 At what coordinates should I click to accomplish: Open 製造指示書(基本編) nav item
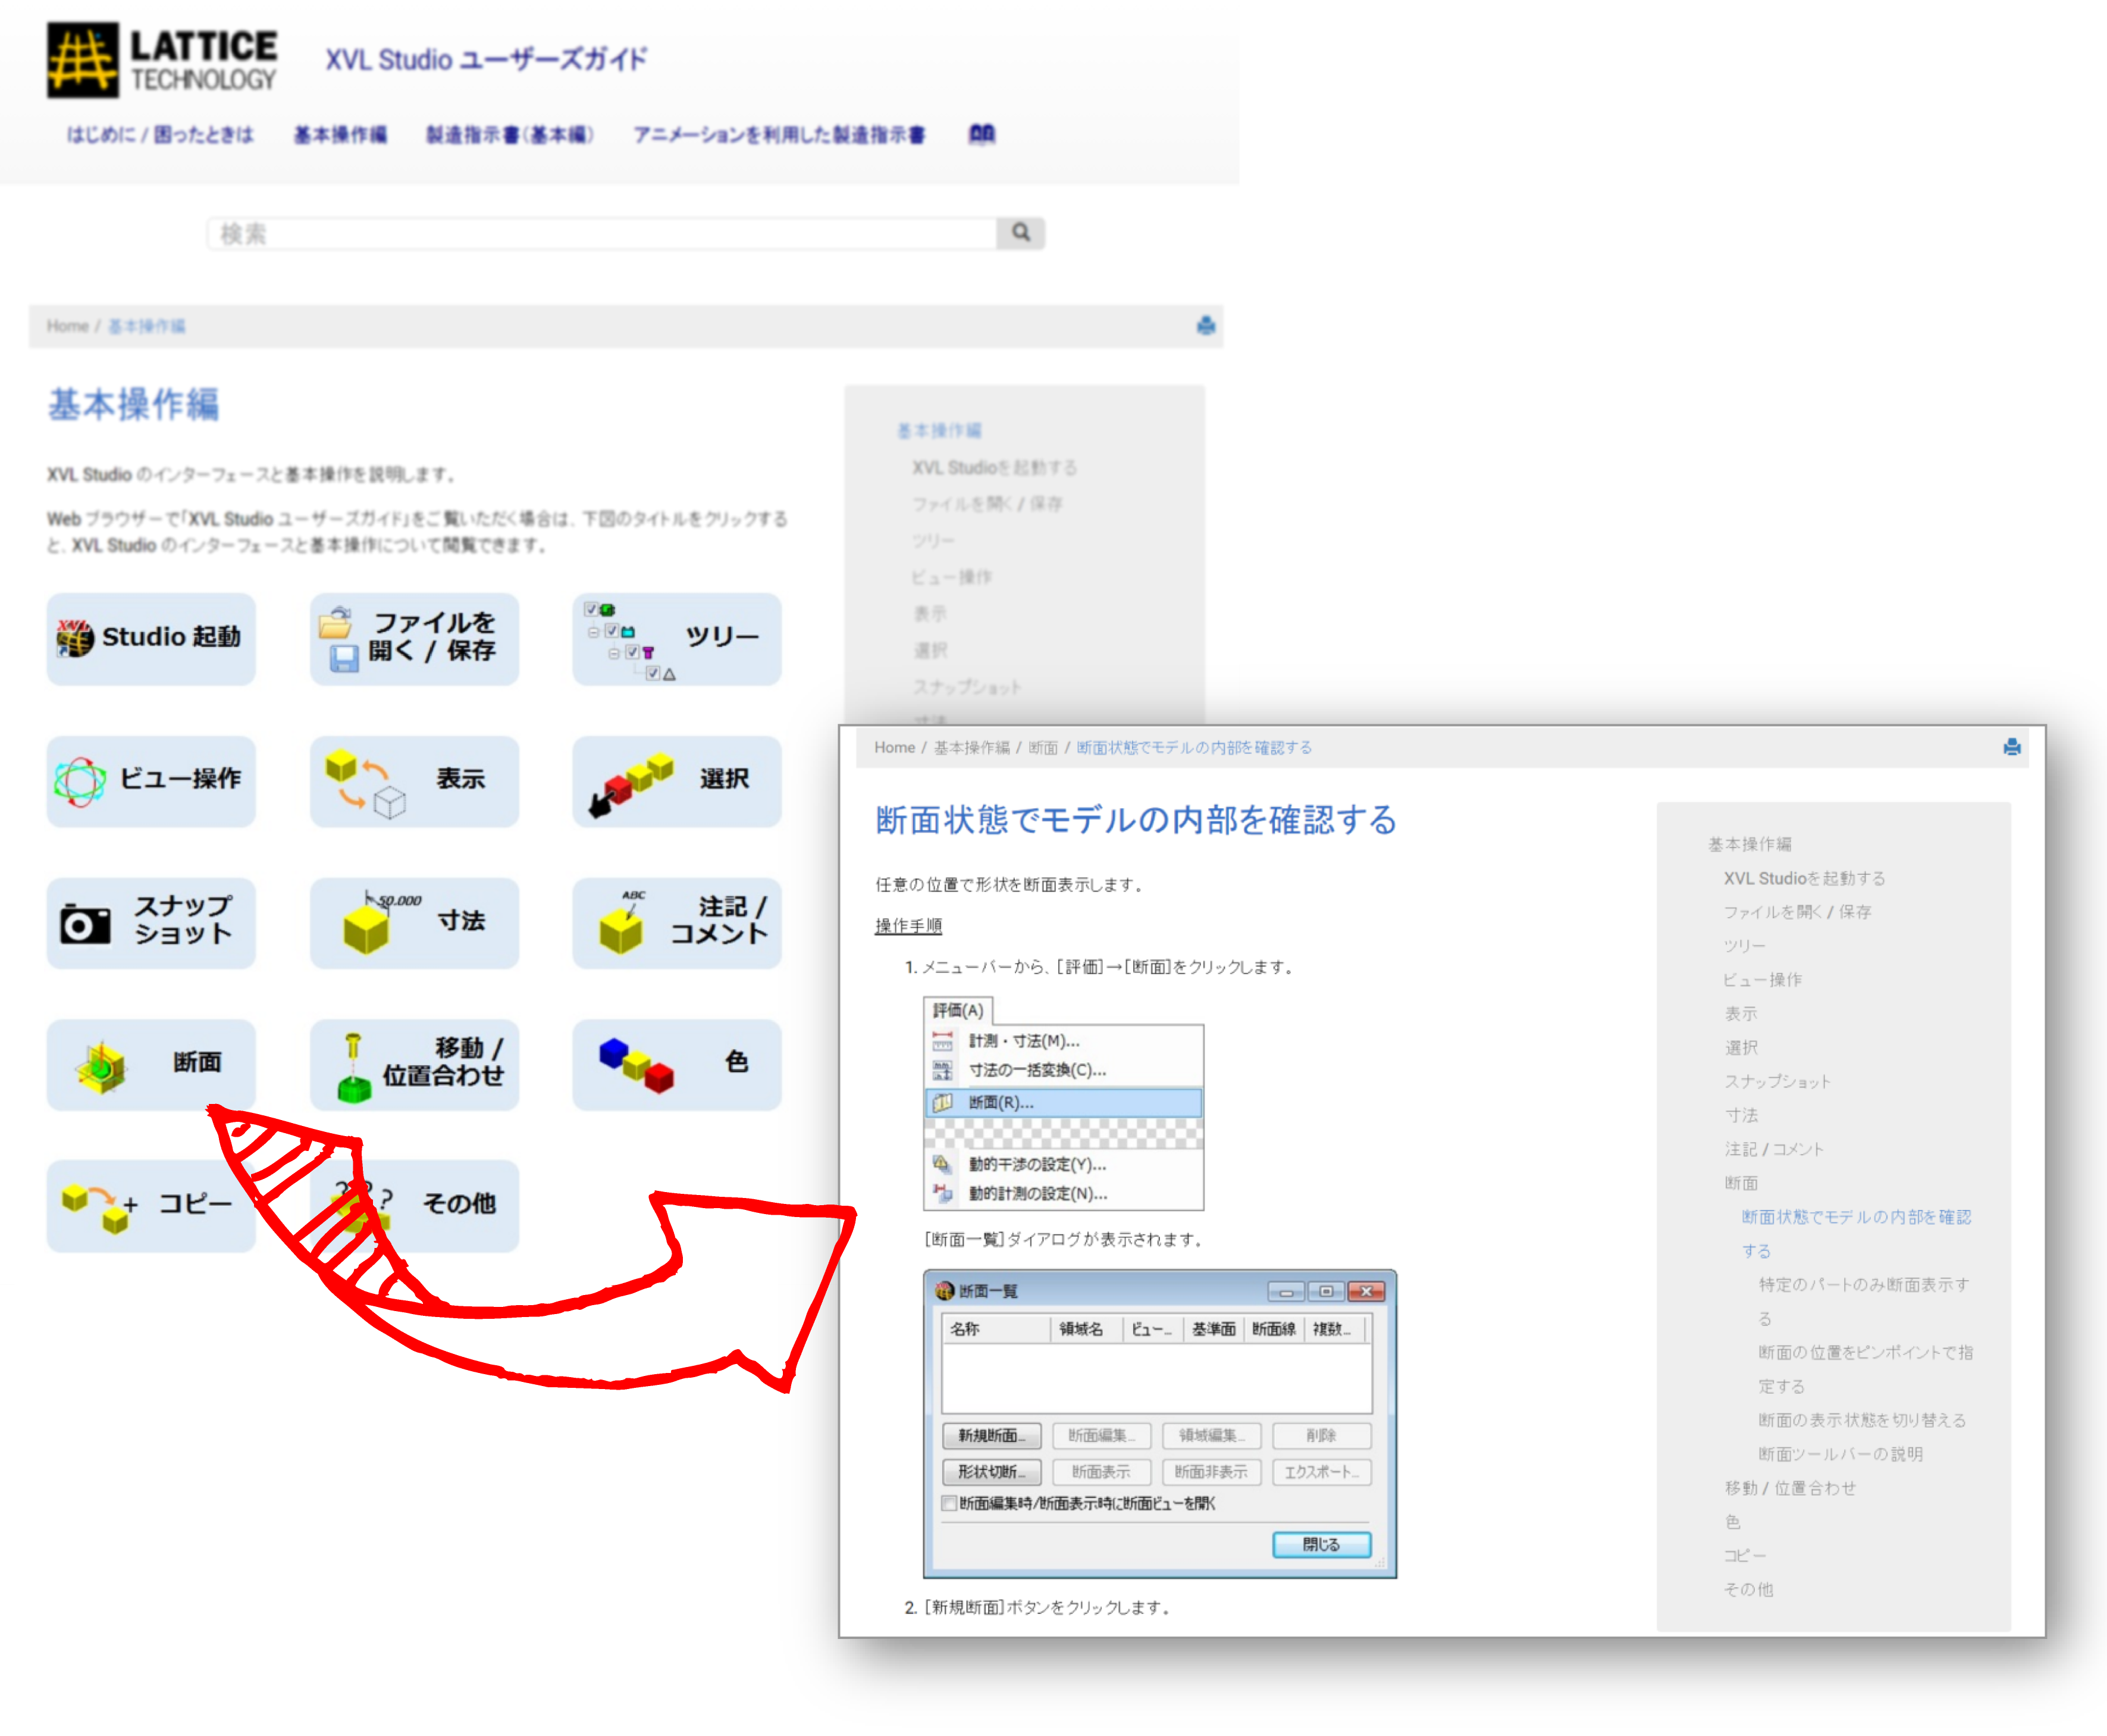tap(510, 134)
